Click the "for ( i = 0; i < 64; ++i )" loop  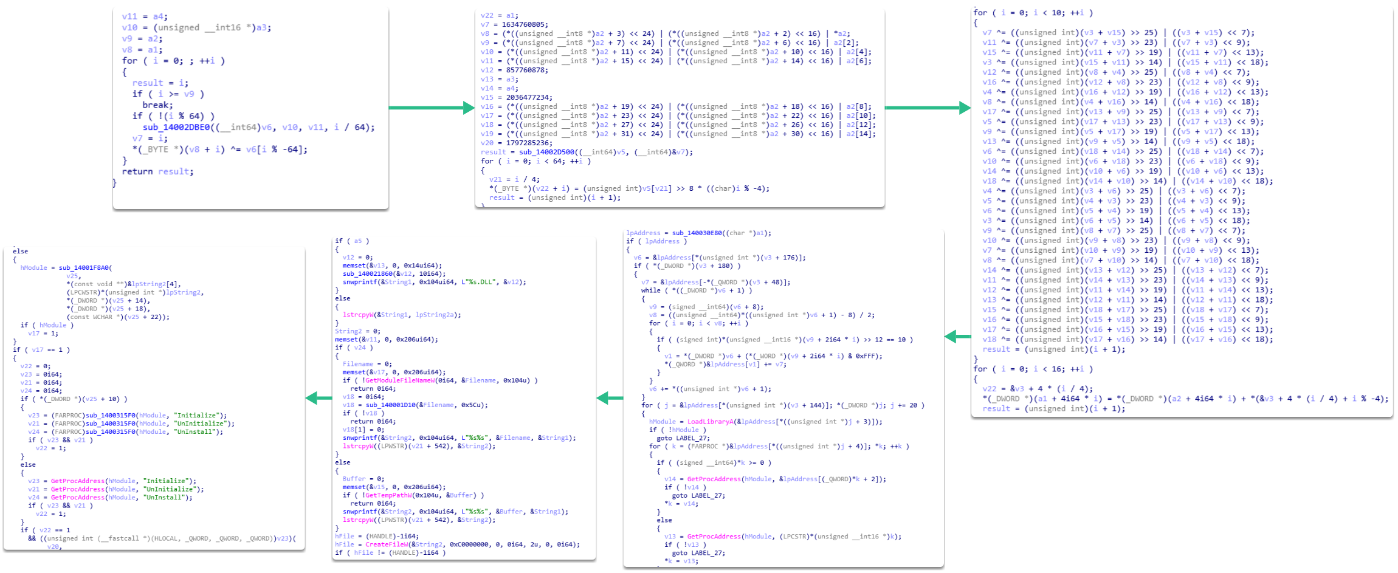click(x=535, y=162)
